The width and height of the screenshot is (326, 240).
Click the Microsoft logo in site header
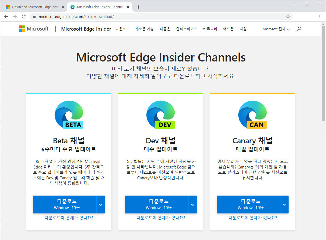[34, 29]
